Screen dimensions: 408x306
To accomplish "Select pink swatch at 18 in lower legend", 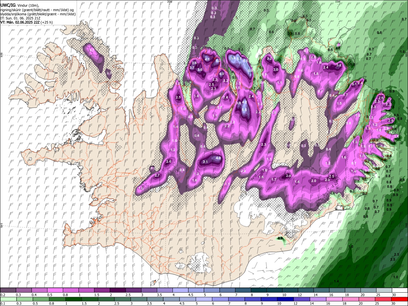I will click(x=350, y=299).
